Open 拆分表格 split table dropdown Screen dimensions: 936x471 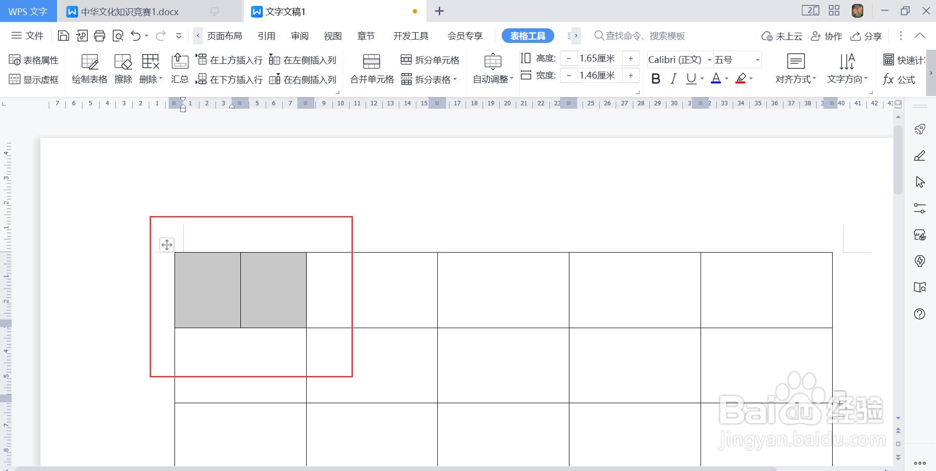(x=429, y=79)
